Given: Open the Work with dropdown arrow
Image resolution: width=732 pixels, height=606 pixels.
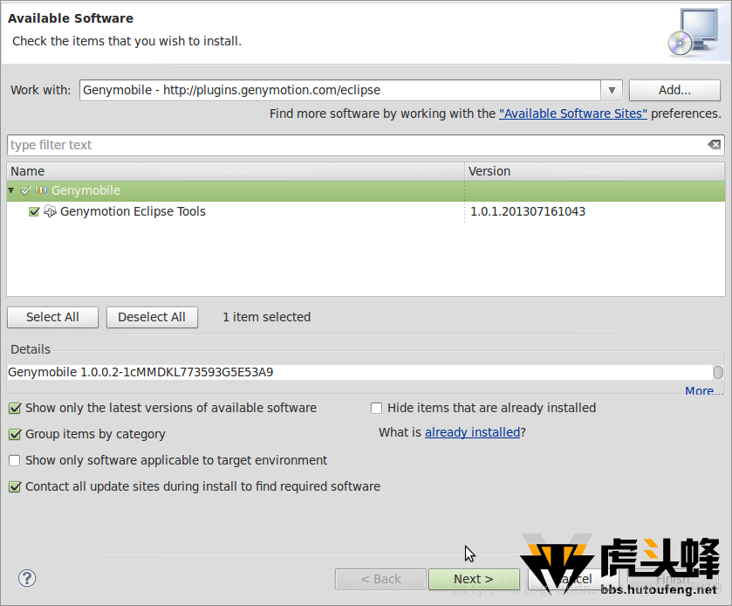Looking at the screenshot, I should tap(612, 90).
